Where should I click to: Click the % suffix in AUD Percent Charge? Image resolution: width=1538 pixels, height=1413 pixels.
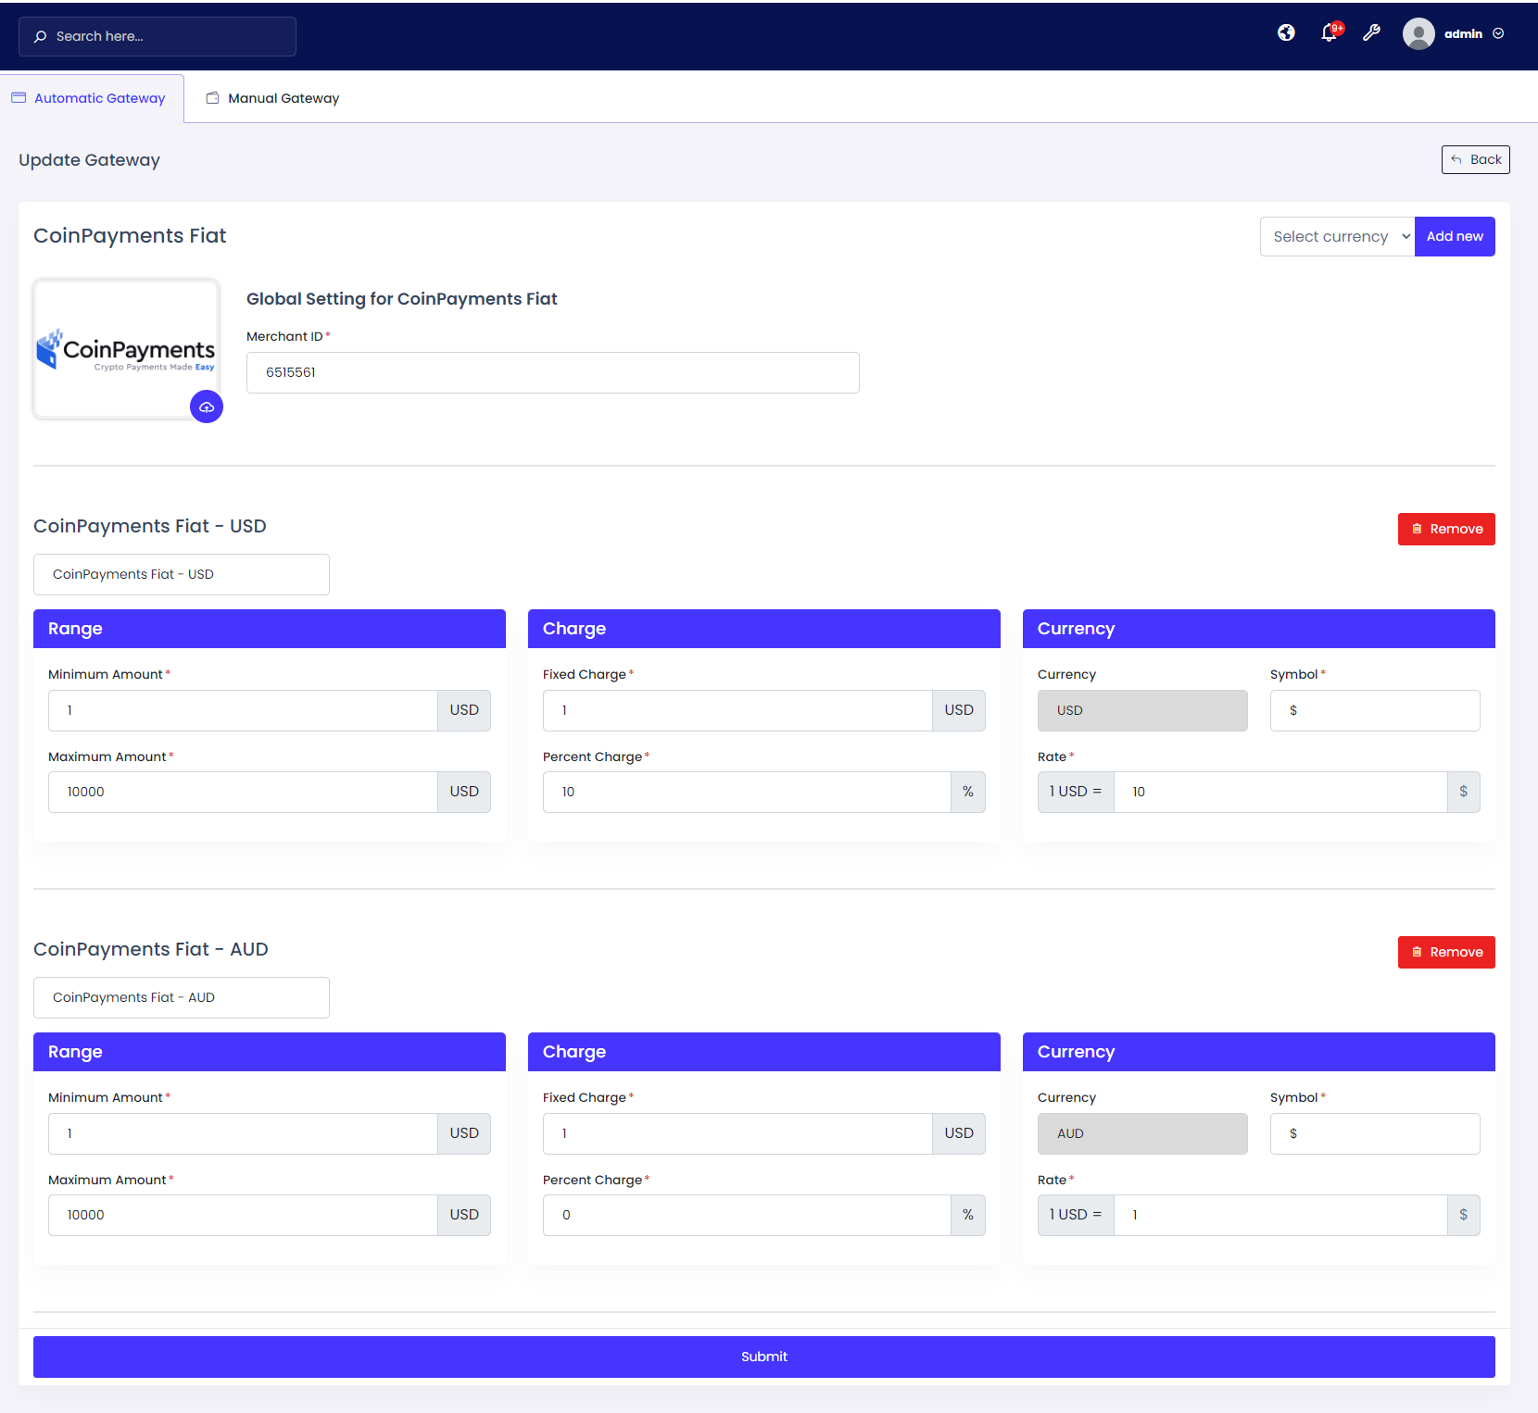coord(968,1216)
